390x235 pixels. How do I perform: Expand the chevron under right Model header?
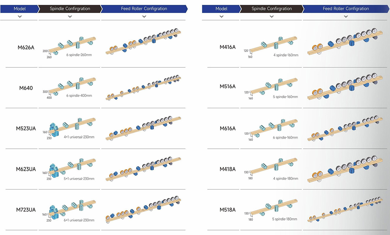click(x=222, y=16)
